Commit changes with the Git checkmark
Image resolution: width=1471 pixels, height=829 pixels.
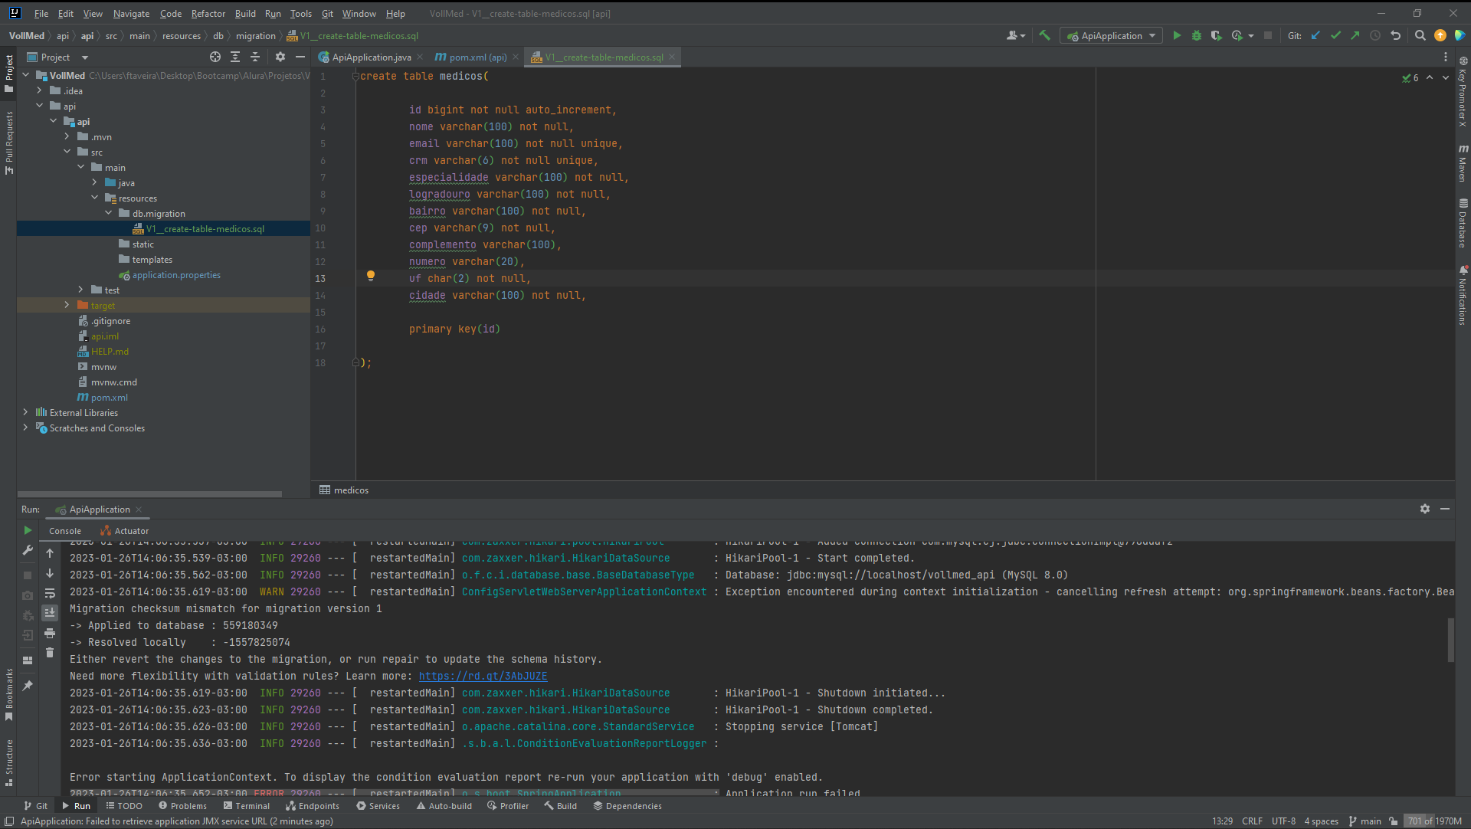[1335, 35]
